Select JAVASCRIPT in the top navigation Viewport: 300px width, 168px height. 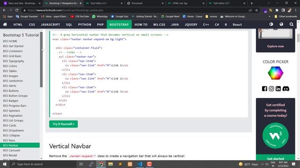[x=50, y=24]
